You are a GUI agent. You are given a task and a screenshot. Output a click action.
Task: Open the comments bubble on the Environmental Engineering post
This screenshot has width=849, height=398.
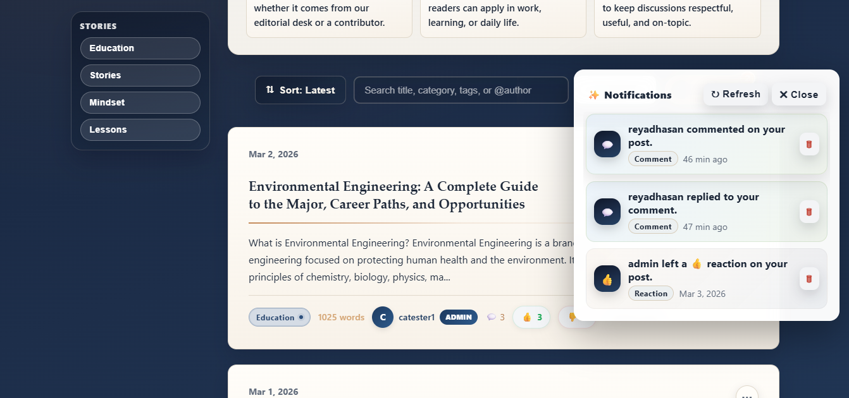pyautogui.click(x=495, y=317)
